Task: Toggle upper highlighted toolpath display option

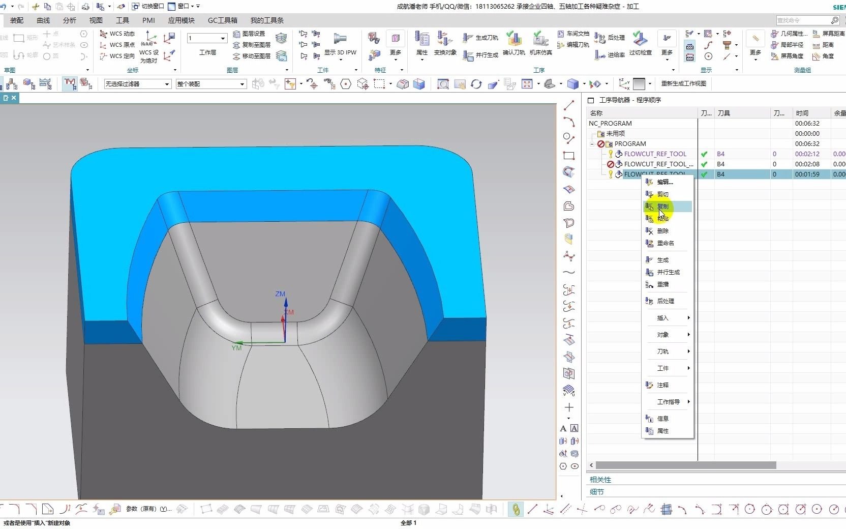Action: click(690, 46)
